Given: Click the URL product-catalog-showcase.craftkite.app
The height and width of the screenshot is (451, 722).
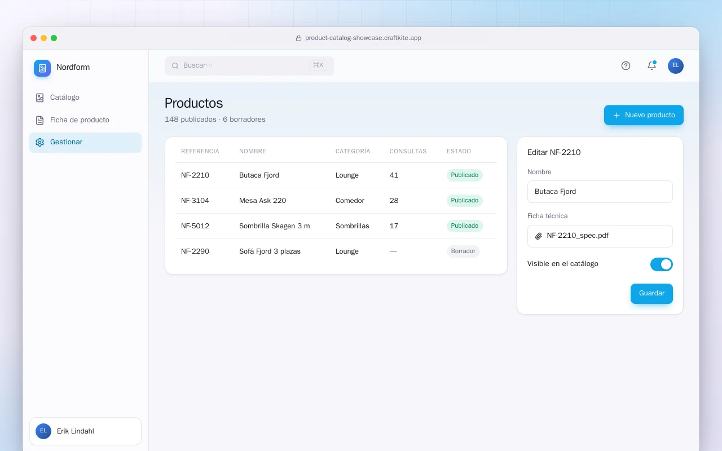Looking at the screenshot, I should point(363,38).
